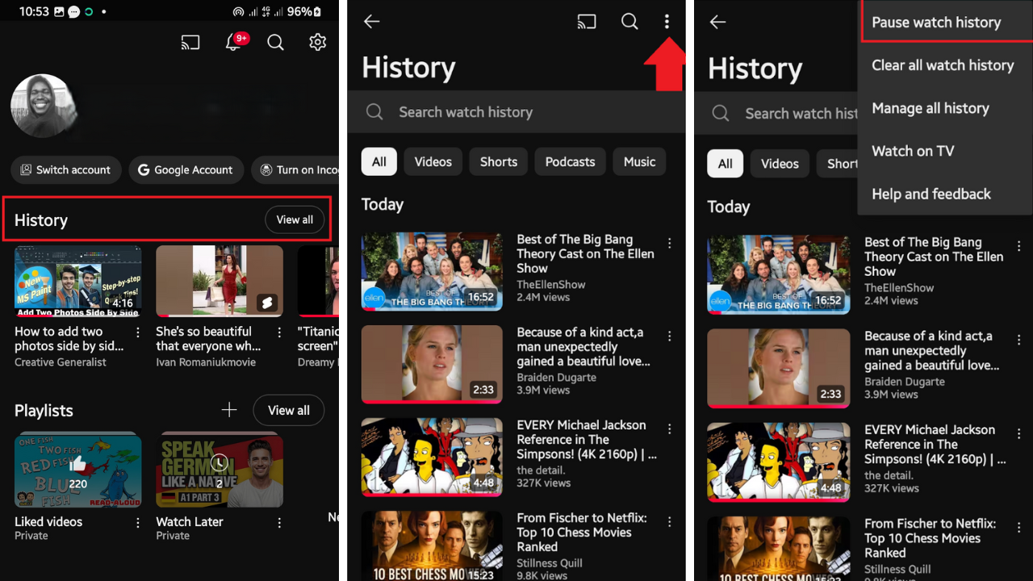Open options for the chess movies video
The image size is (1033, 581).
click(669, 522)
